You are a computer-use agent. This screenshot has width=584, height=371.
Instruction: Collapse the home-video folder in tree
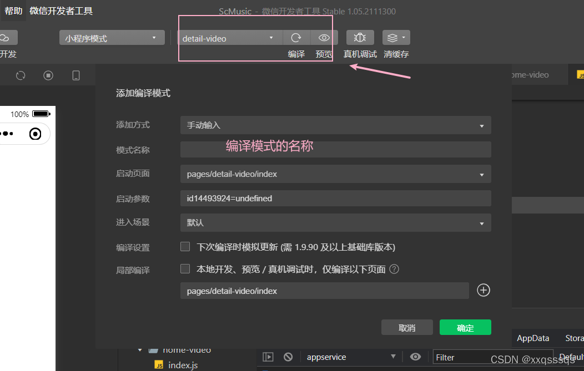coord(140,350)
